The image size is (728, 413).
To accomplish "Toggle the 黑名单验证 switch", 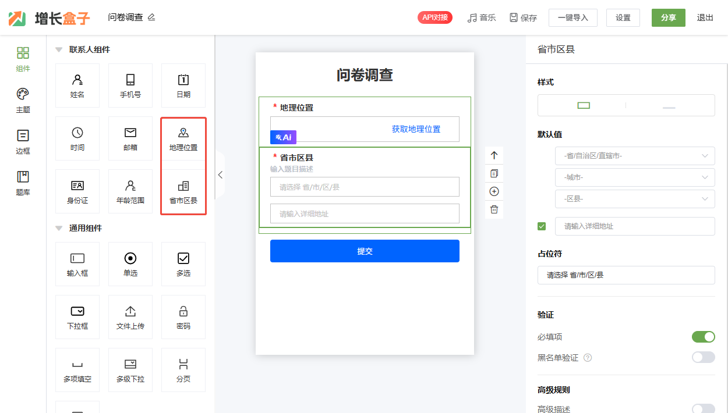I will [703, 357].
